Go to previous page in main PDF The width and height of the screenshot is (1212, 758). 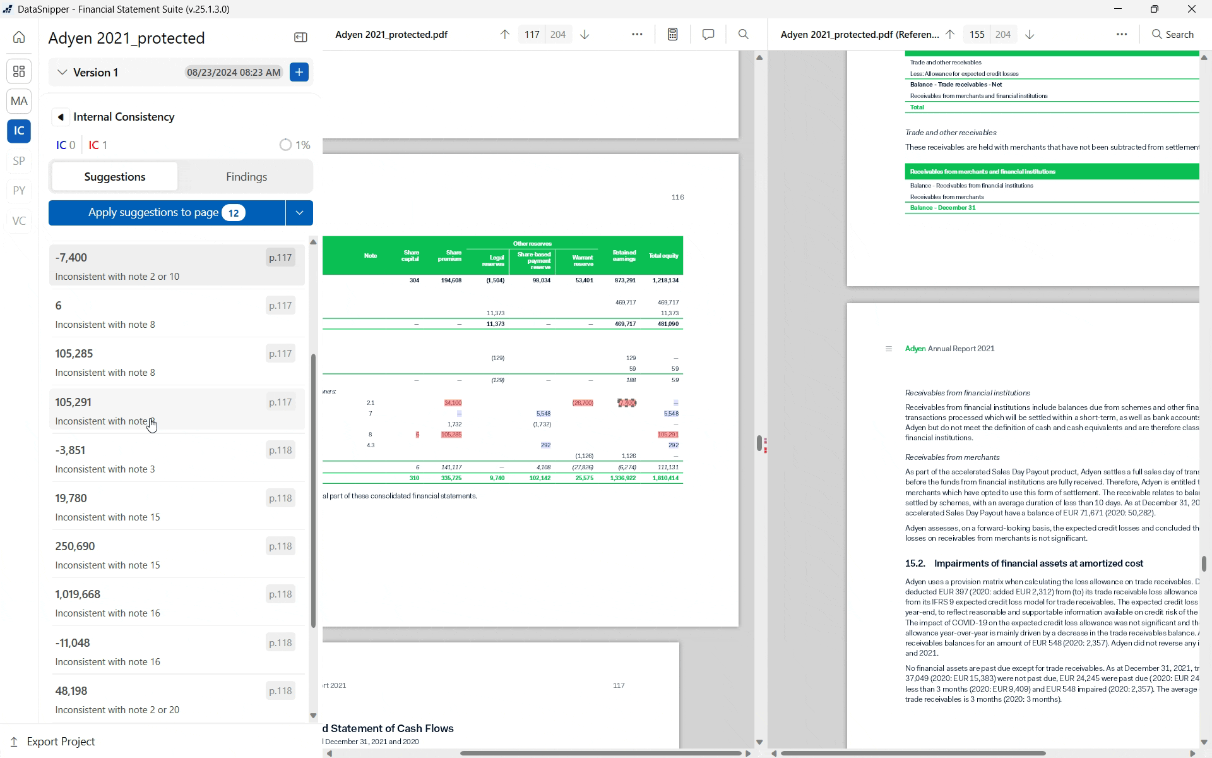[505, 35]
